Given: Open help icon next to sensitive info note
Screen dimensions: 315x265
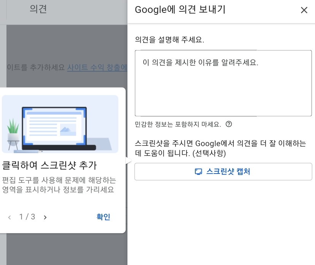Looking at the screenshot, I should coord(229,124).
